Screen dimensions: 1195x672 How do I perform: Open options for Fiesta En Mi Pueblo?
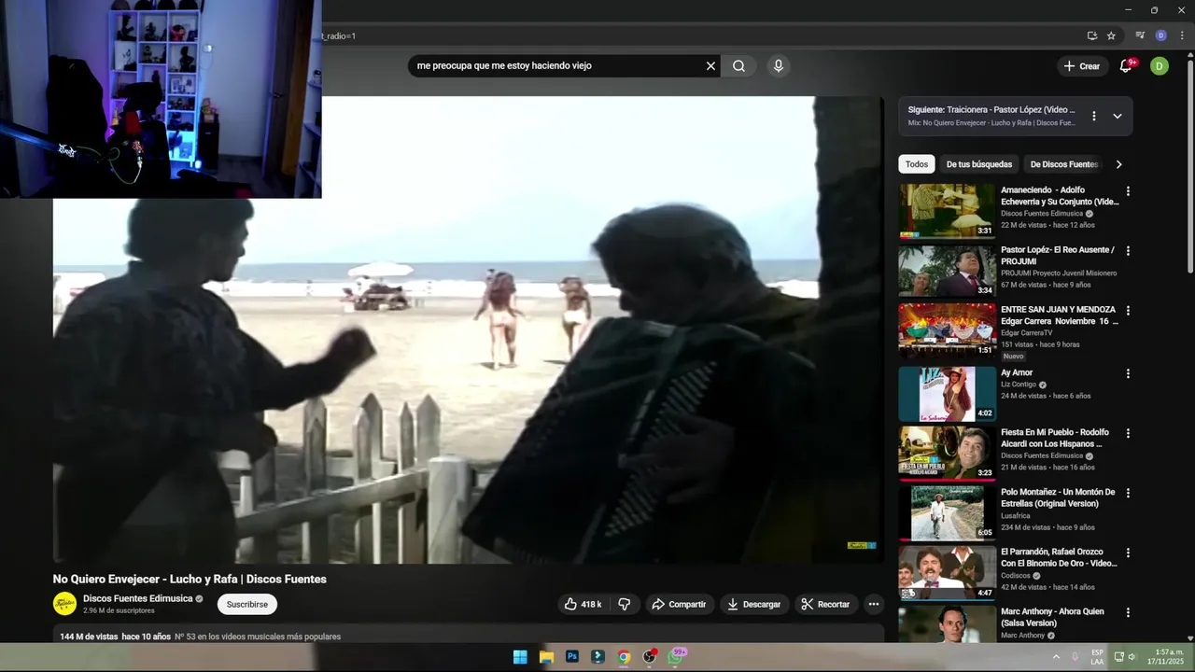(x=1128, y=433)
